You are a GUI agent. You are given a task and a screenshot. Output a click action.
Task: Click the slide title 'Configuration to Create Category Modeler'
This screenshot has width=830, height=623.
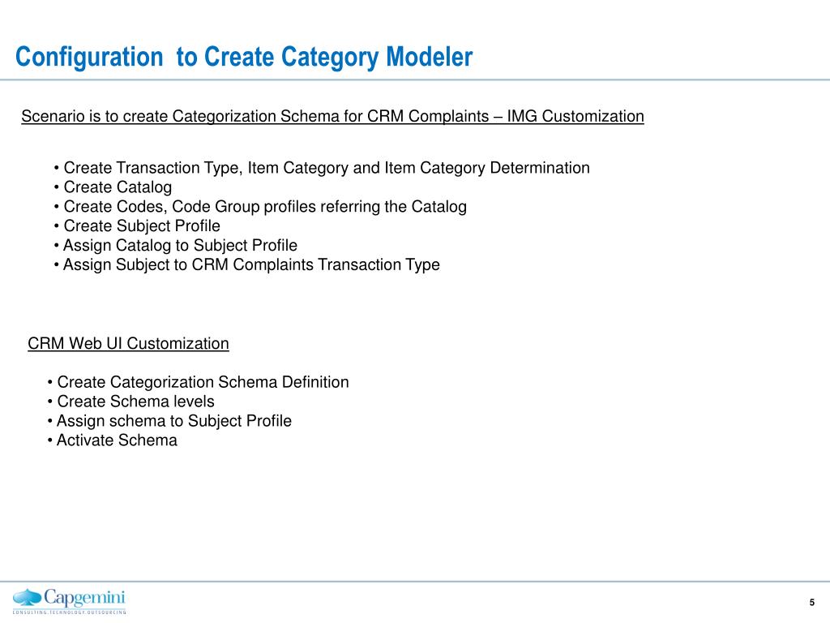click(244, 58)
